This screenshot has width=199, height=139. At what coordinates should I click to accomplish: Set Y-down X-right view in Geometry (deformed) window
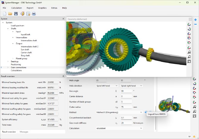pyautogui.click(x=189, y=43)
